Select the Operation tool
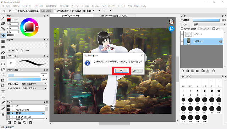Screen dimensions: 227x129 coord(3,97)
